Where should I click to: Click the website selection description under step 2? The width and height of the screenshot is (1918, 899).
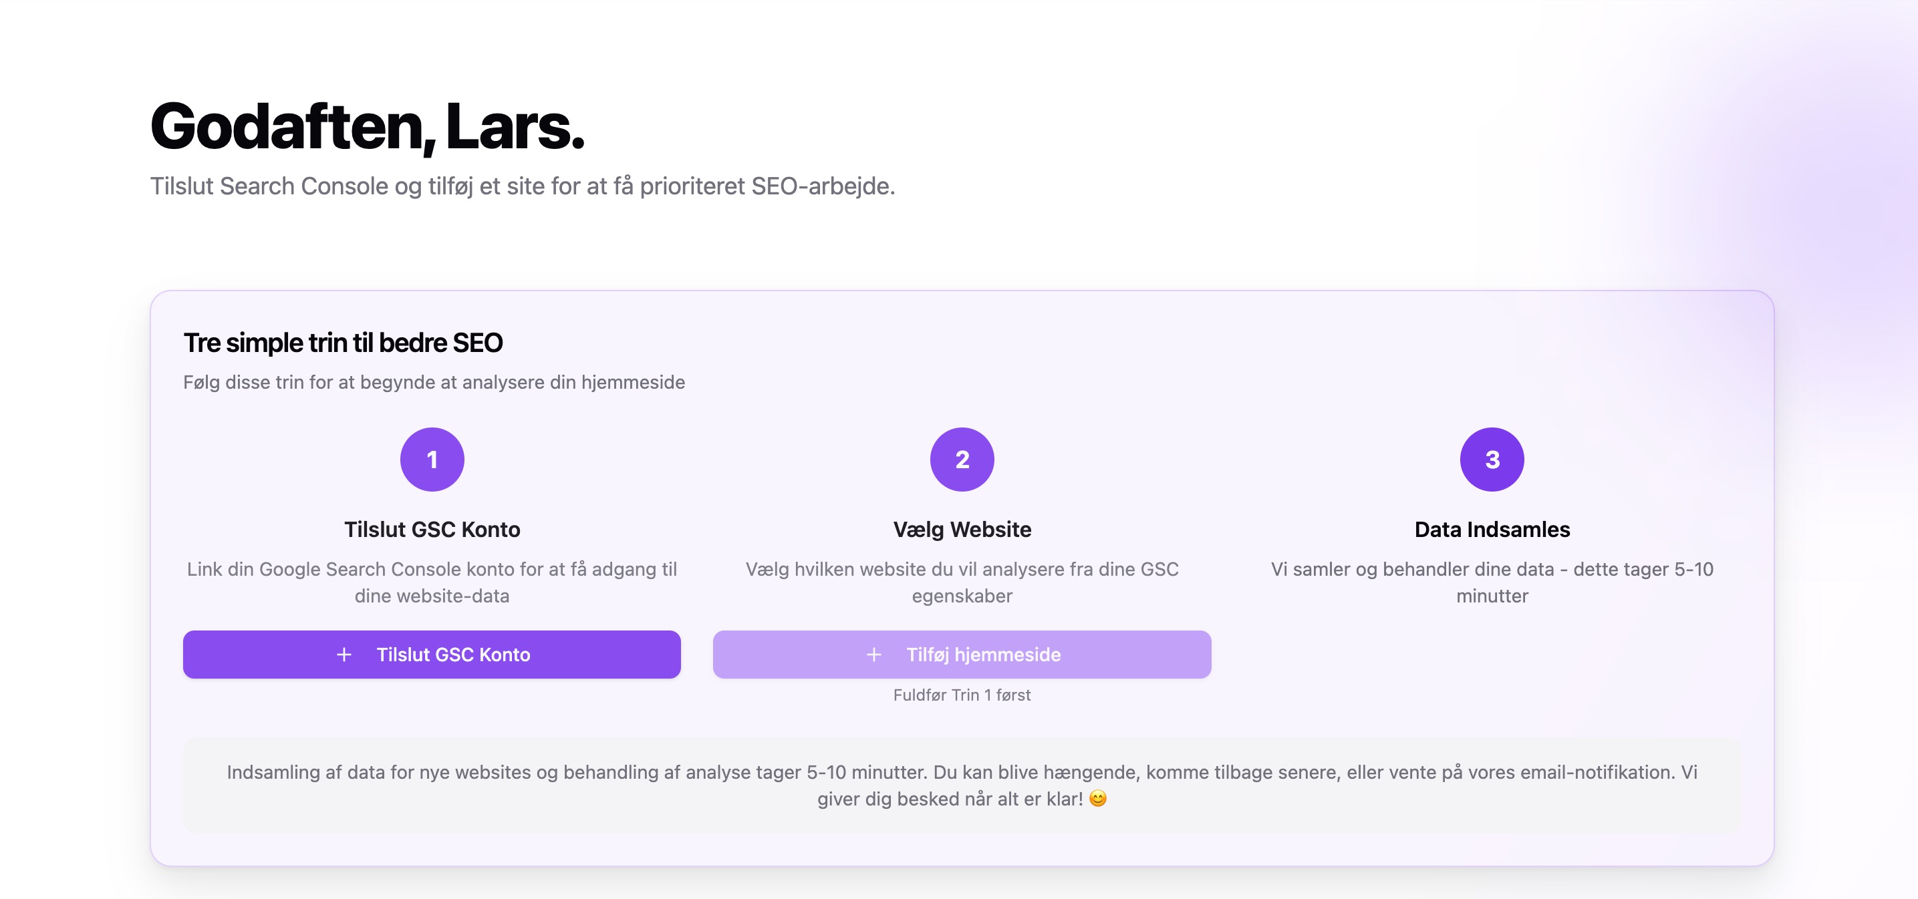(x=962, y=581)
